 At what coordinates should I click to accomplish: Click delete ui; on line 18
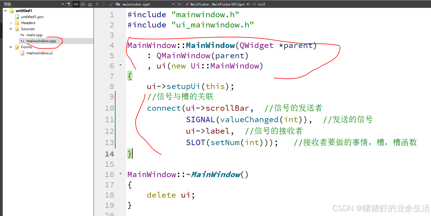coord(171,195)
